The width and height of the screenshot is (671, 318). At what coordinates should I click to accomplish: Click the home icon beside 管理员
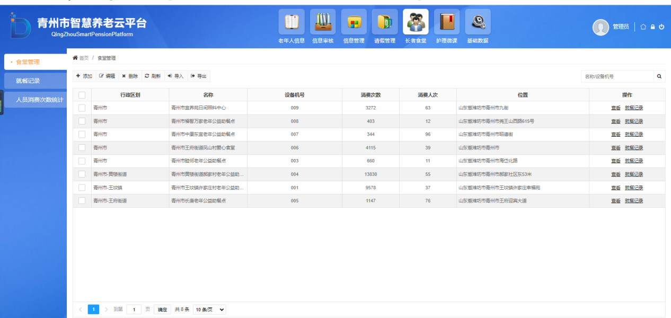point(643,26)
